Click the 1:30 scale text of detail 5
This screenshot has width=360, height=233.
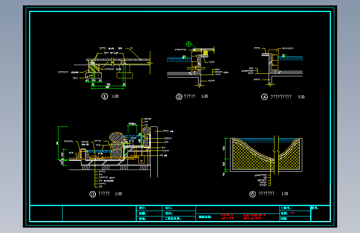coord(285,194)
